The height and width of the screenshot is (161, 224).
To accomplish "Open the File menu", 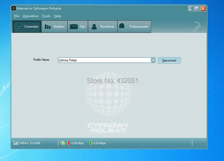I will click(x=17, y=16).
